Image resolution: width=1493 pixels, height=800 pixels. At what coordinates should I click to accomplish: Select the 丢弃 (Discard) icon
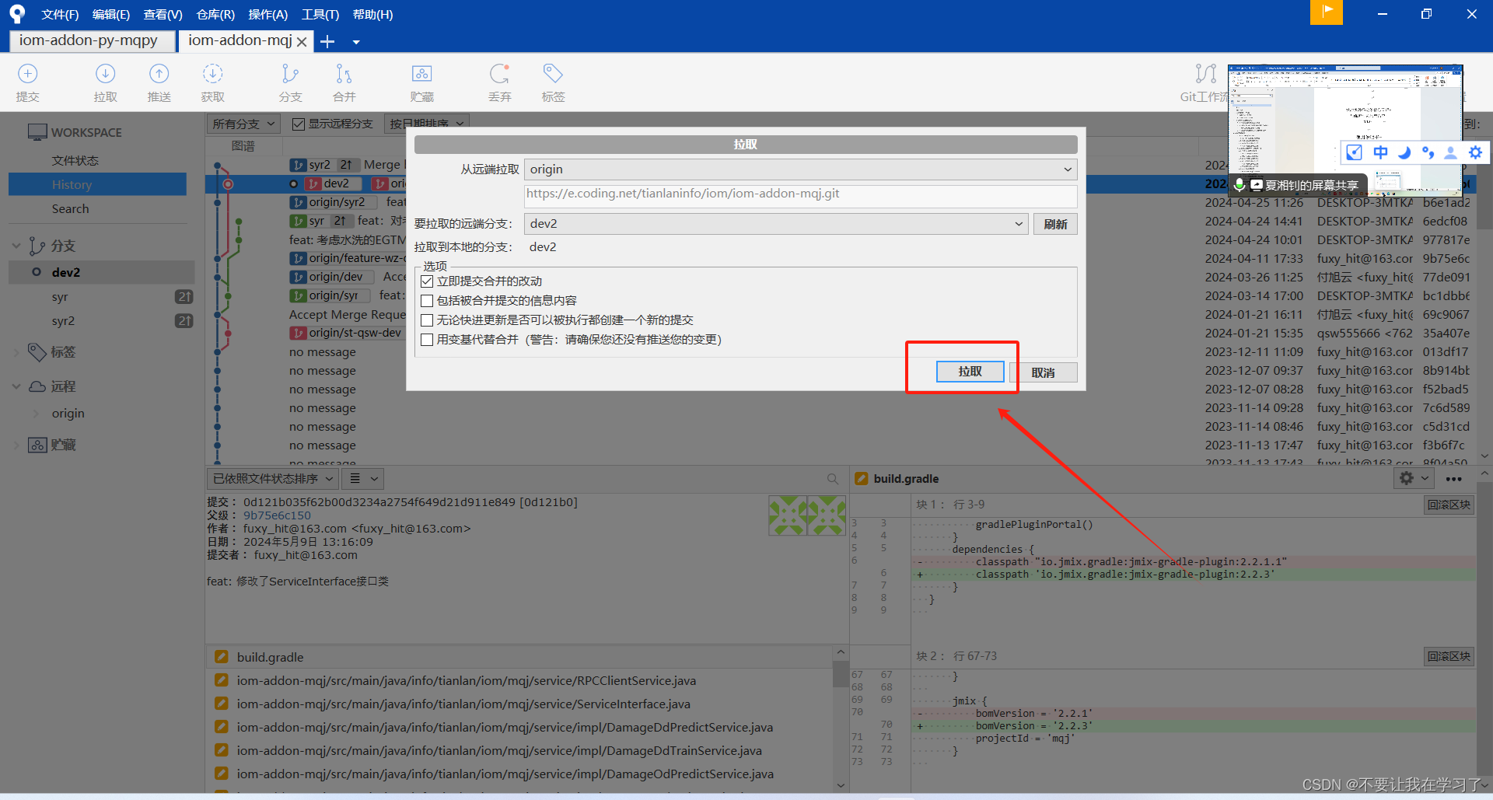[x=499, y=82]
